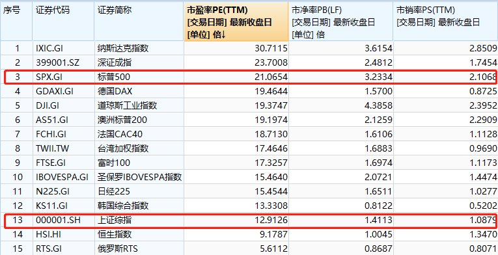This screenshot has width=498, height=255.
Task: Select the 富时100 name cell
Action: point(139,163)
